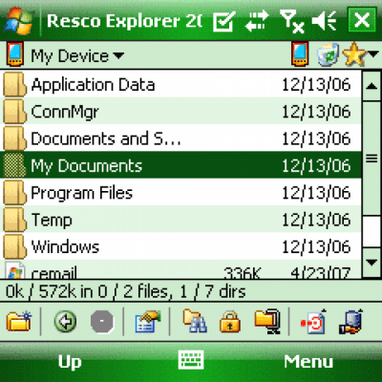382x382 pixels.
Task: Close Resco Explorer with X button
Action: click(x=362, y=20)
